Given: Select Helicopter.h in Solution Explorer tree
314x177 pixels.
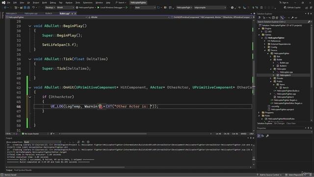Looking at the screenshot, I should click(x=285, y=75).
